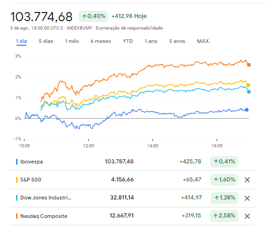
Task: Click the 16:00 time axis label
Action: point(217,146)
